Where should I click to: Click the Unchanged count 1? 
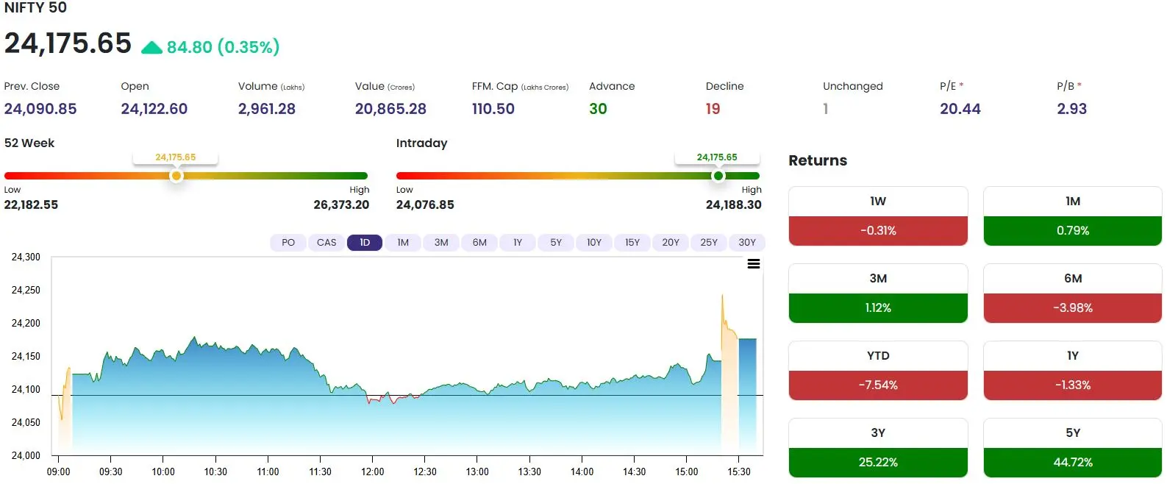point(826,109)
